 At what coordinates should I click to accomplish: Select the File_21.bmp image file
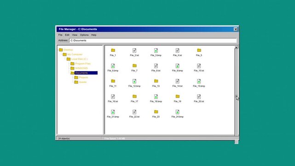pos(113,112)
